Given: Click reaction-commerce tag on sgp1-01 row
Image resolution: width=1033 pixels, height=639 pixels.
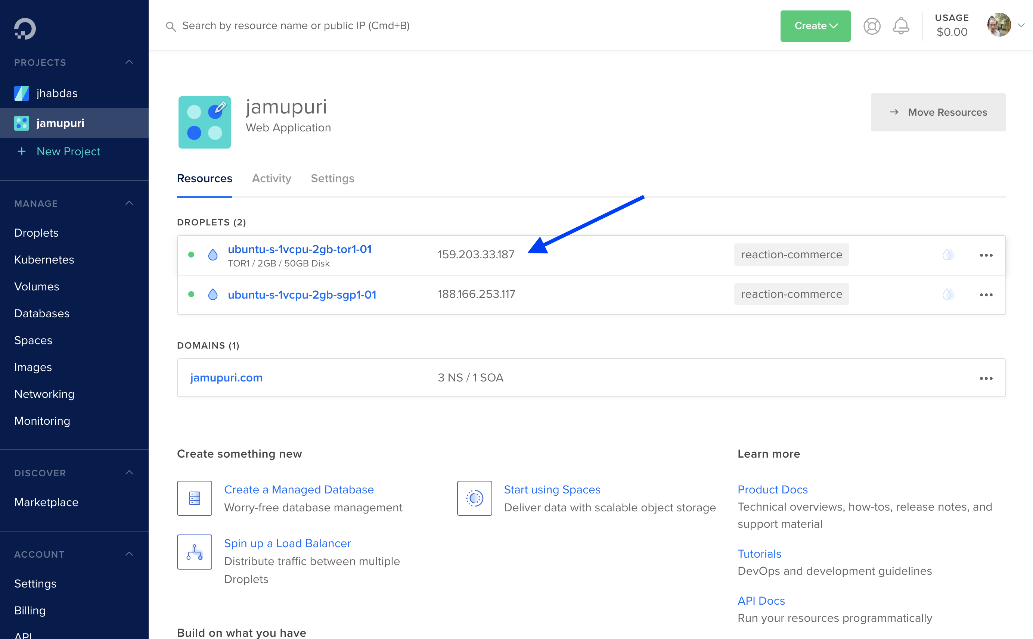Looking at the screenshot, I should click(791, 294).
